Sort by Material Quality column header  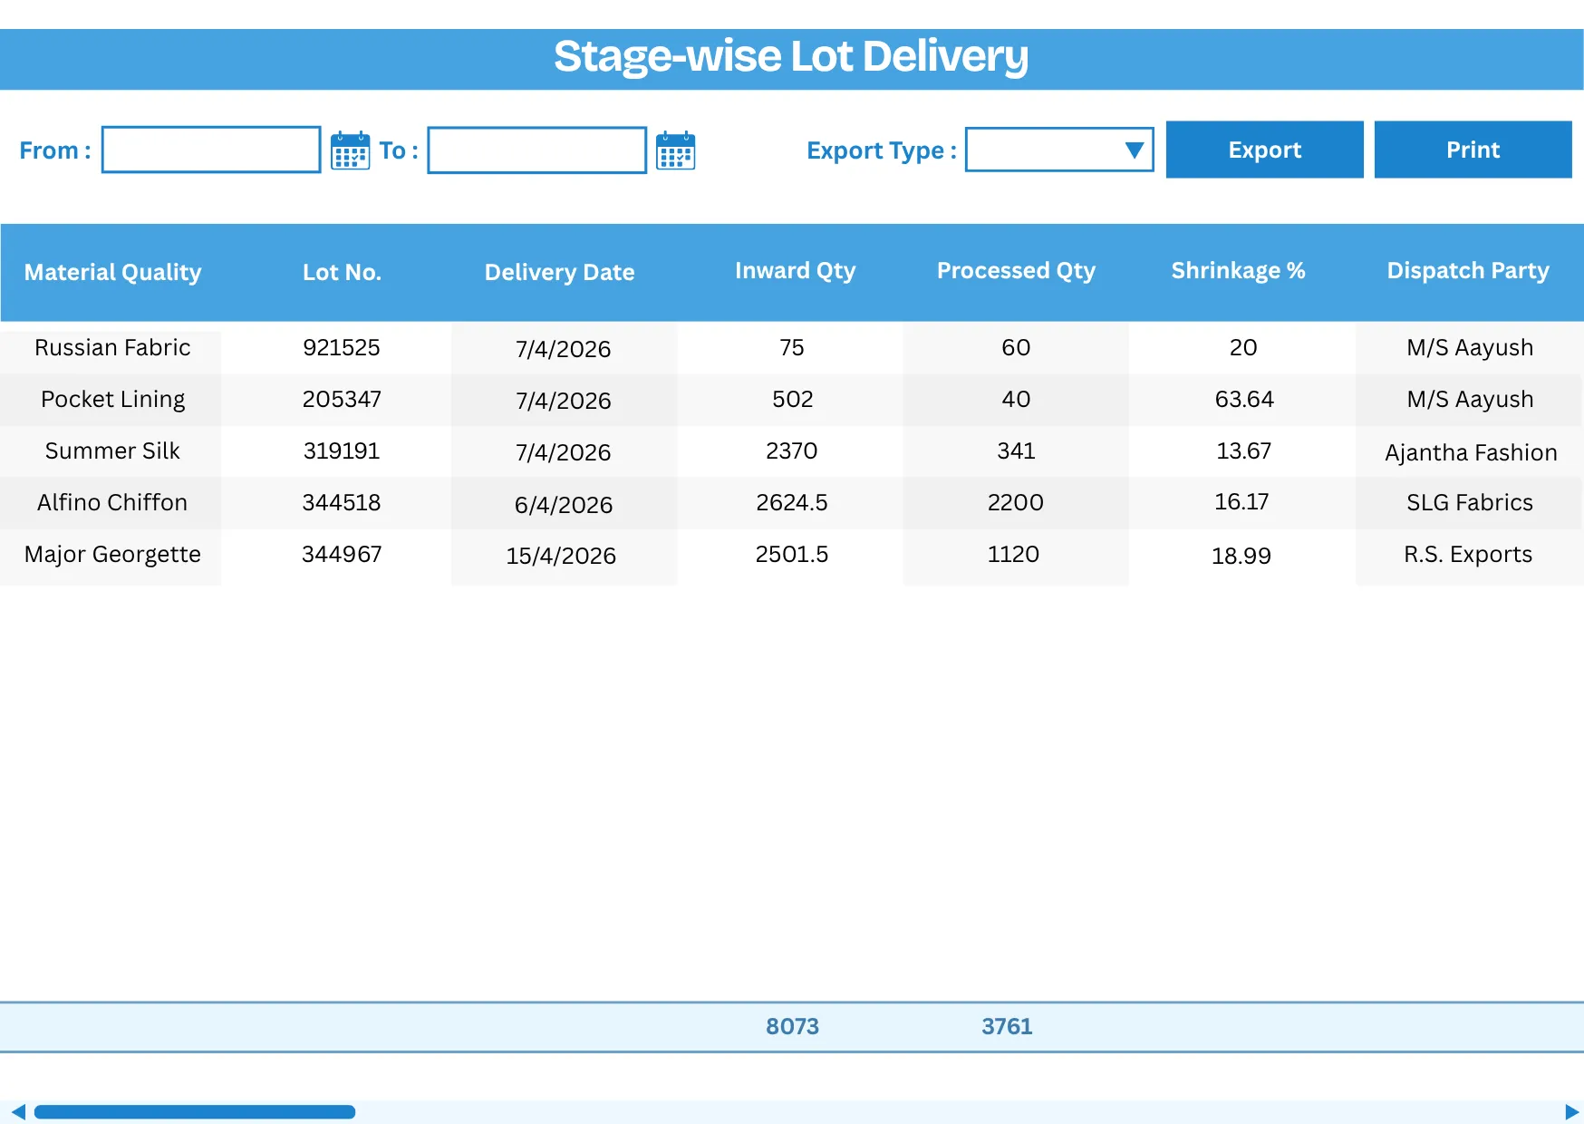coord(112,272)
